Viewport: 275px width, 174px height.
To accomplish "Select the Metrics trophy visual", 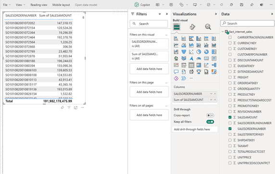I will 199,72.
